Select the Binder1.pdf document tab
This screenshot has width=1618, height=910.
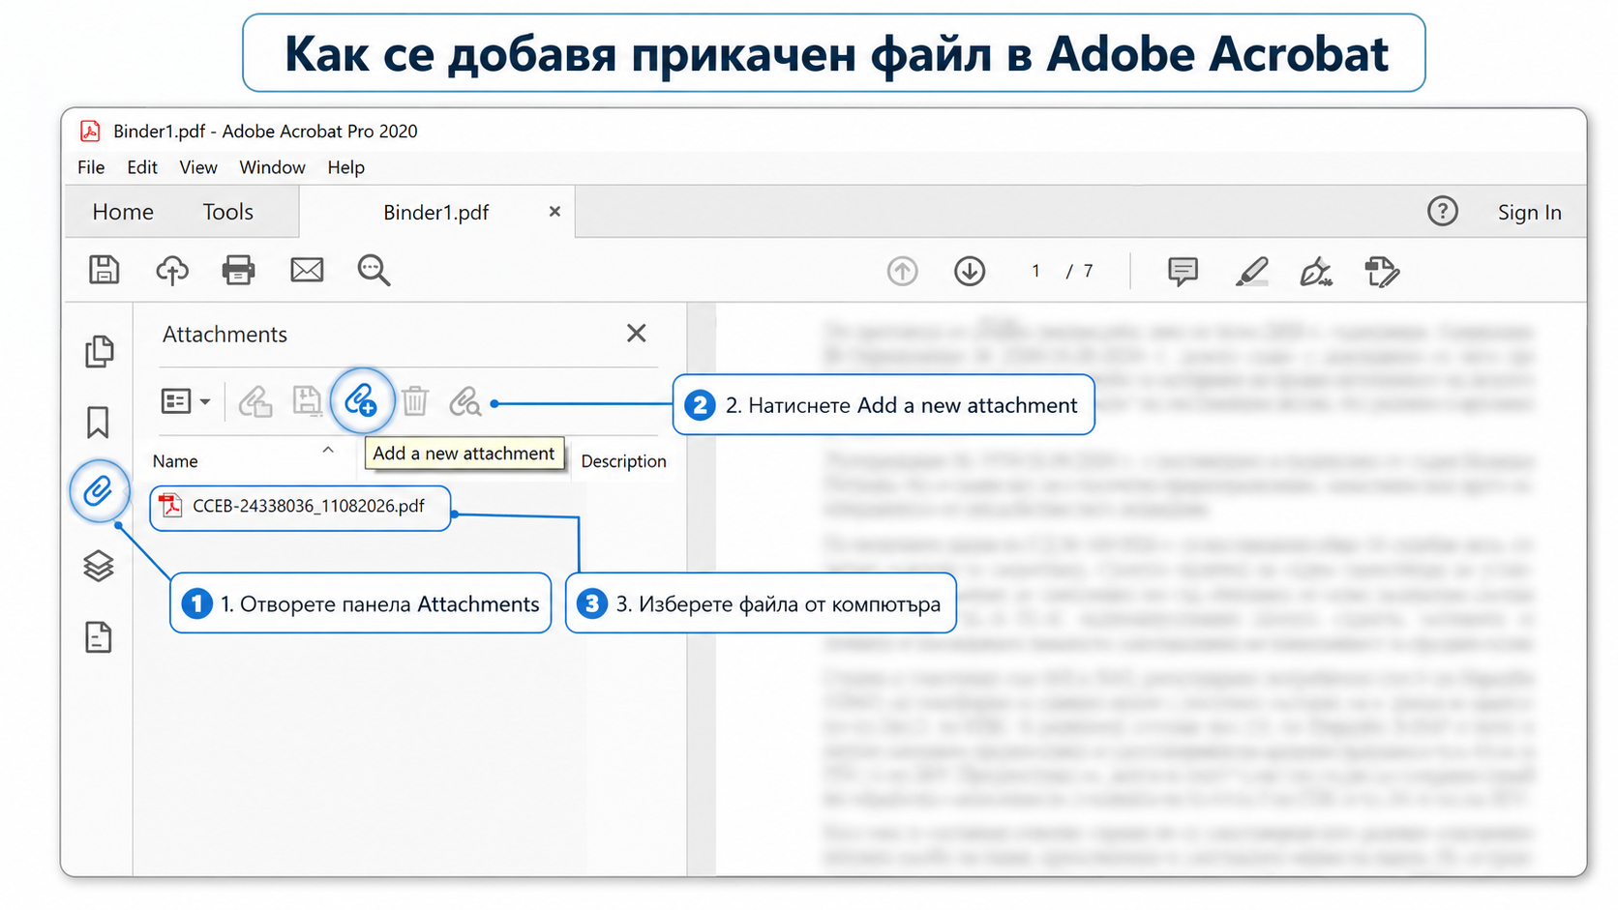click(436, 212)
